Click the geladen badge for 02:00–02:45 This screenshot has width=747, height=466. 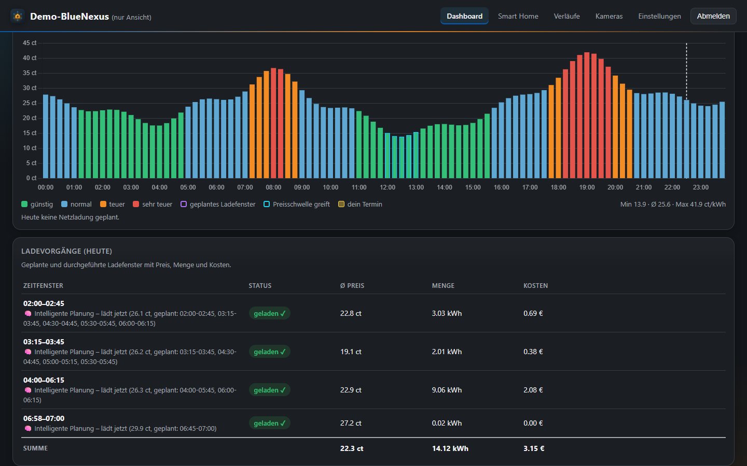click(x=269, y=313)
